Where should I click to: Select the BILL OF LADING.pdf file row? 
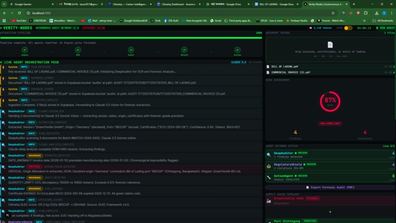tap(330, 66)
